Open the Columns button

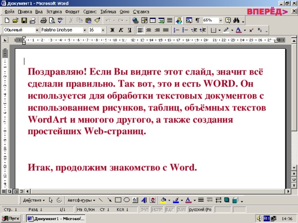169,20
